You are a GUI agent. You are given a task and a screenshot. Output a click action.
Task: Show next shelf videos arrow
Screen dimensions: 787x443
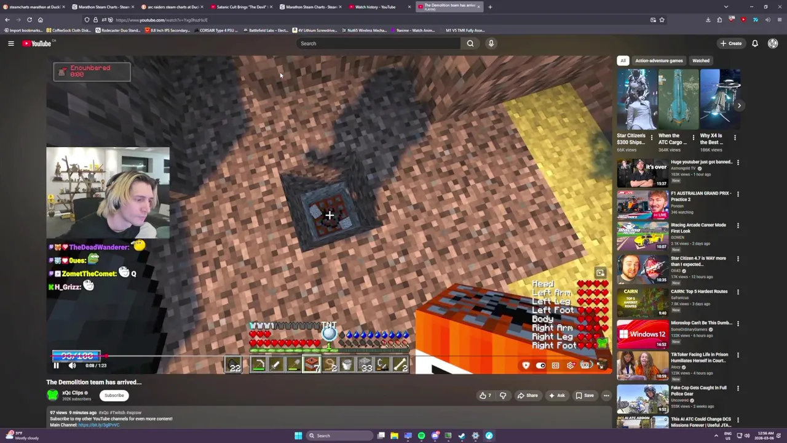739,105
